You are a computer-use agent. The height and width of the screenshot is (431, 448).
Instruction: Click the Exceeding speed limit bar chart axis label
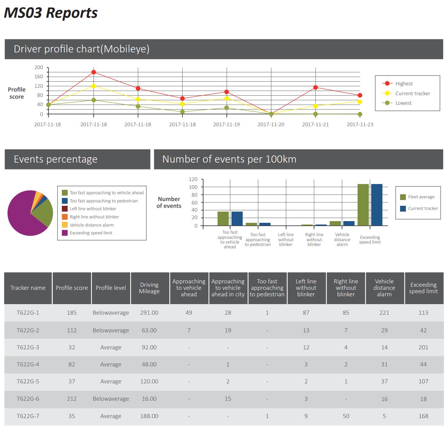pyautogui.click(x=370, y=239)
